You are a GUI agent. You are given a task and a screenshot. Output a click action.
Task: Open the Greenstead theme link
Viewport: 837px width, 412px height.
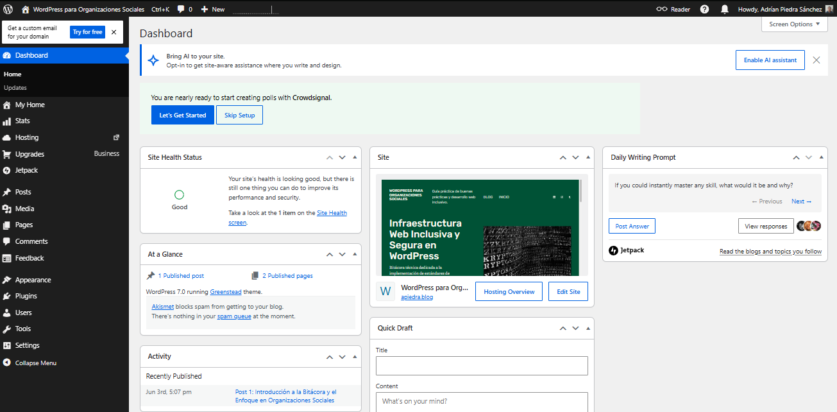coord(226,292)
